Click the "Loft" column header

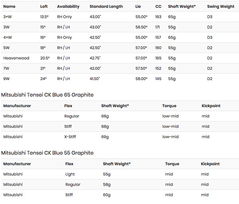point(44,6)
